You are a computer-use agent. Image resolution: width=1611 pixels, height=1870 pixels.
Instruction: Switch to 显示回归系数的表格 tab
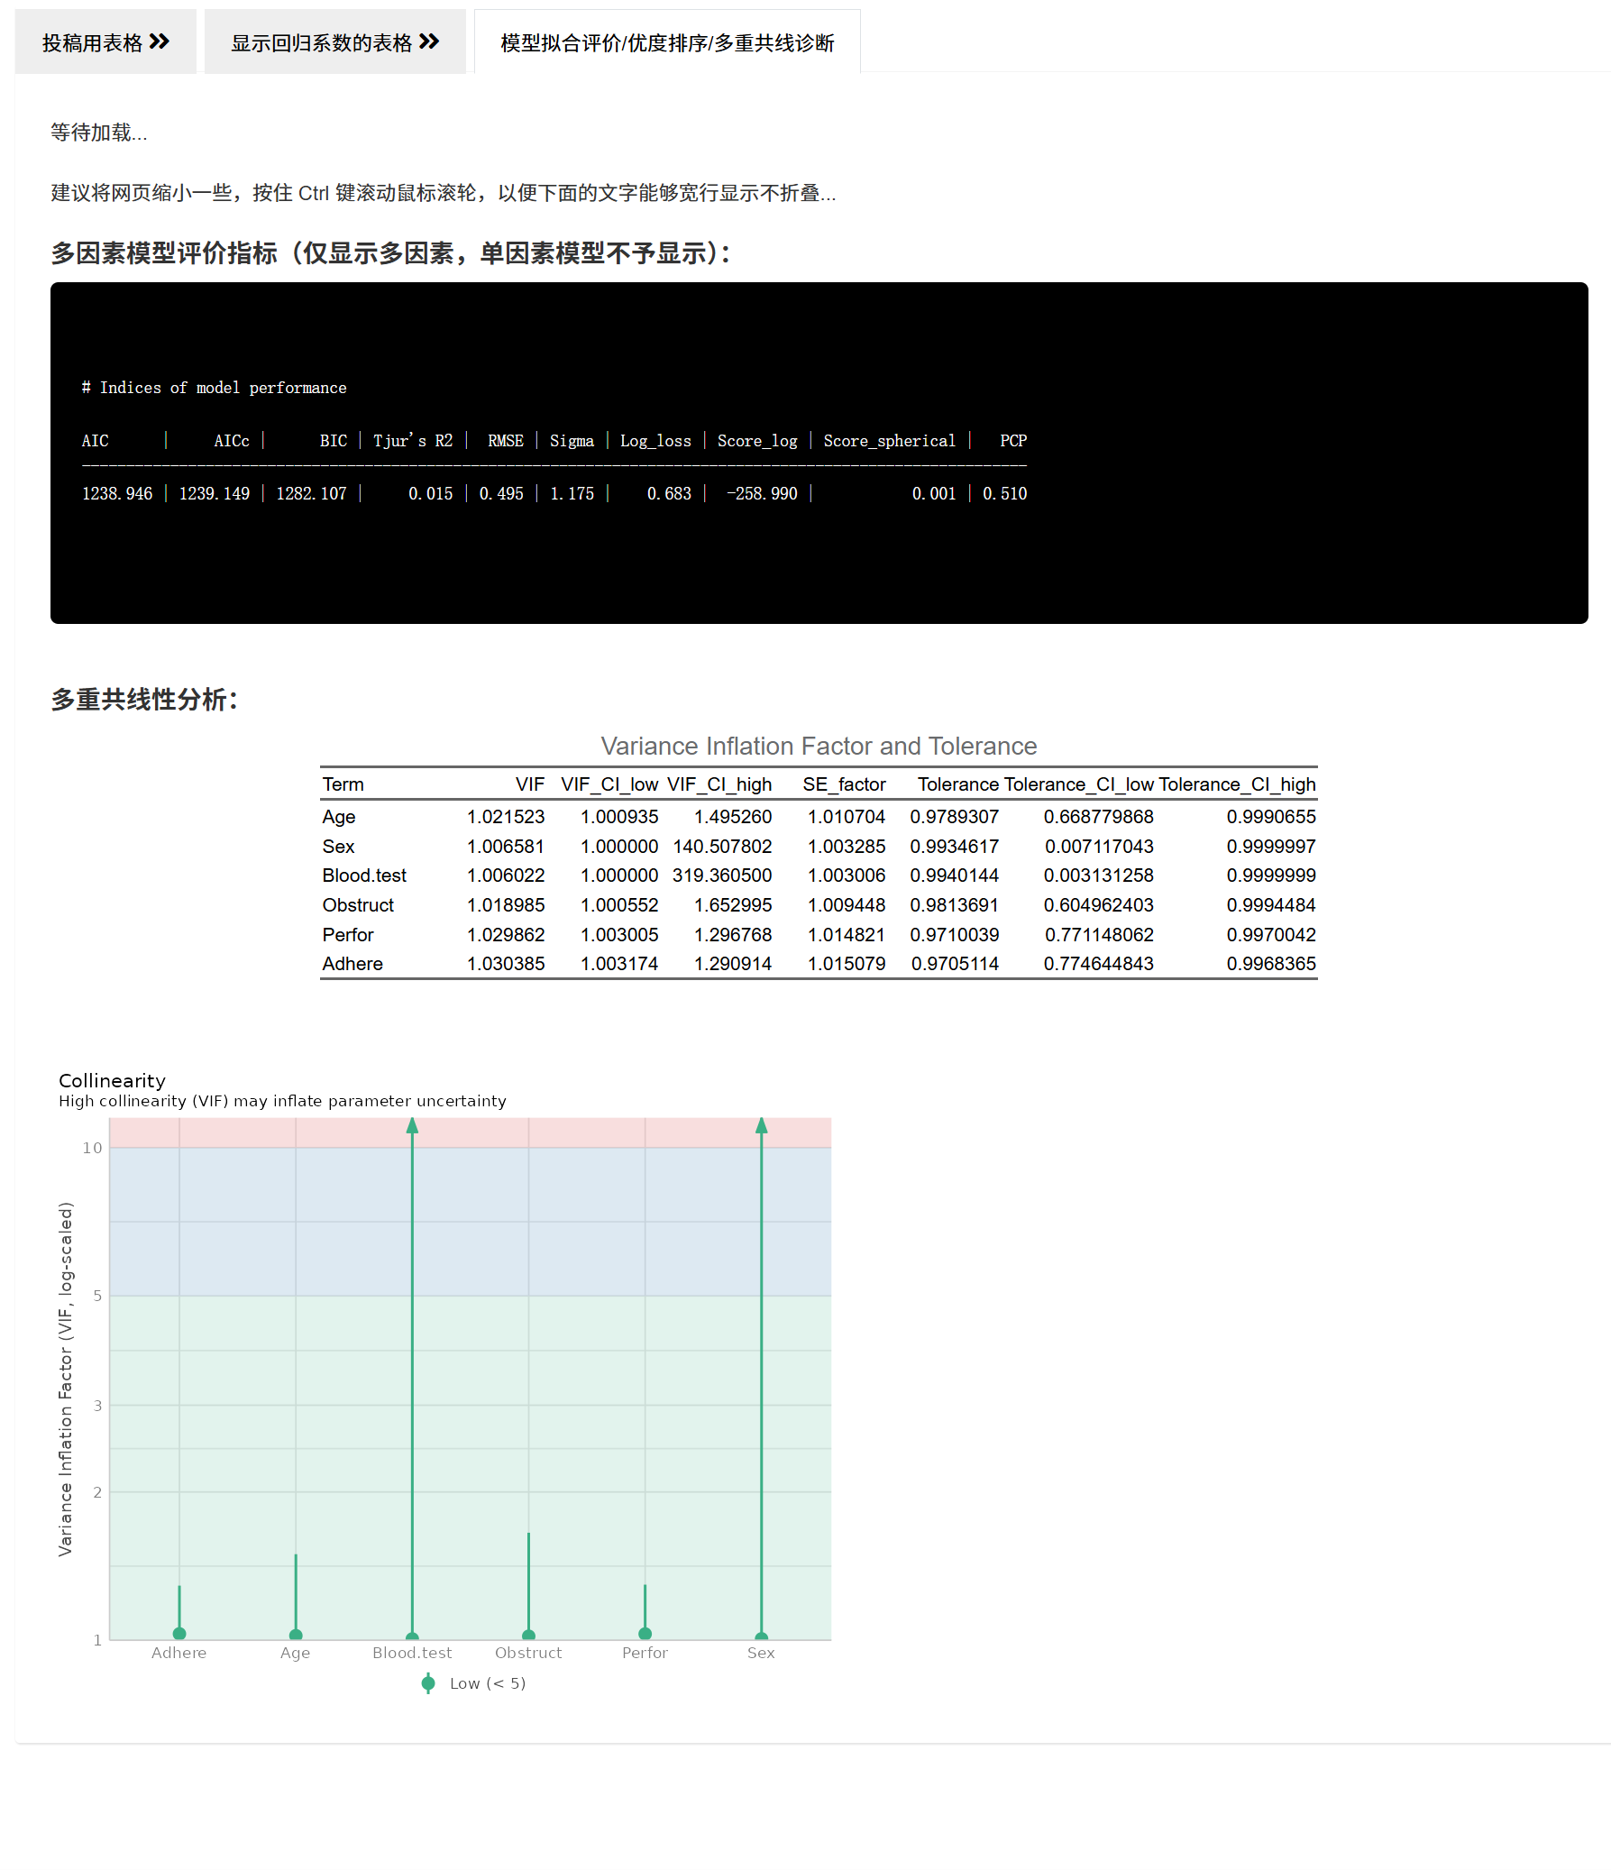(x=334, y=42)
